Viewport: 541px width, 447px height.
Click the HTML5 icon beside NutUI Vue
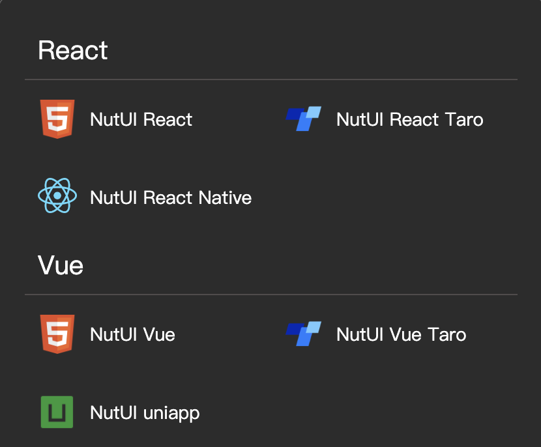coord(57,334)
